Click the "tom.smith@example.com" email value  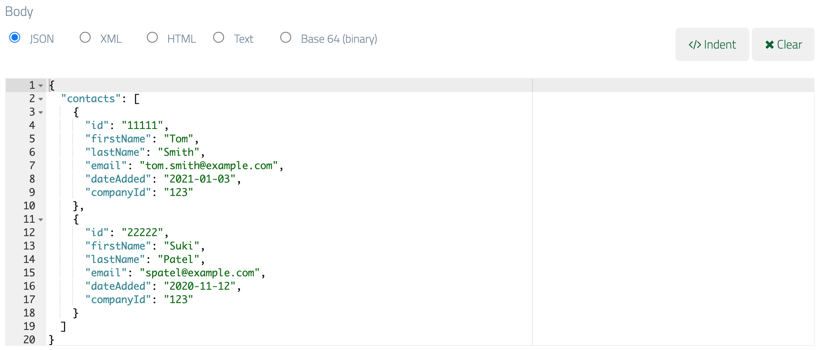(209, 166)
